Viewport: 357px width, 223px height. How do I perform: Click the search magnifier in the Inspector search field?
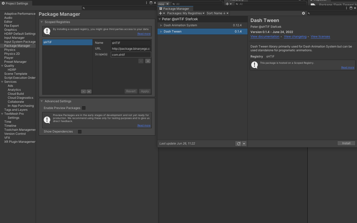309,13
